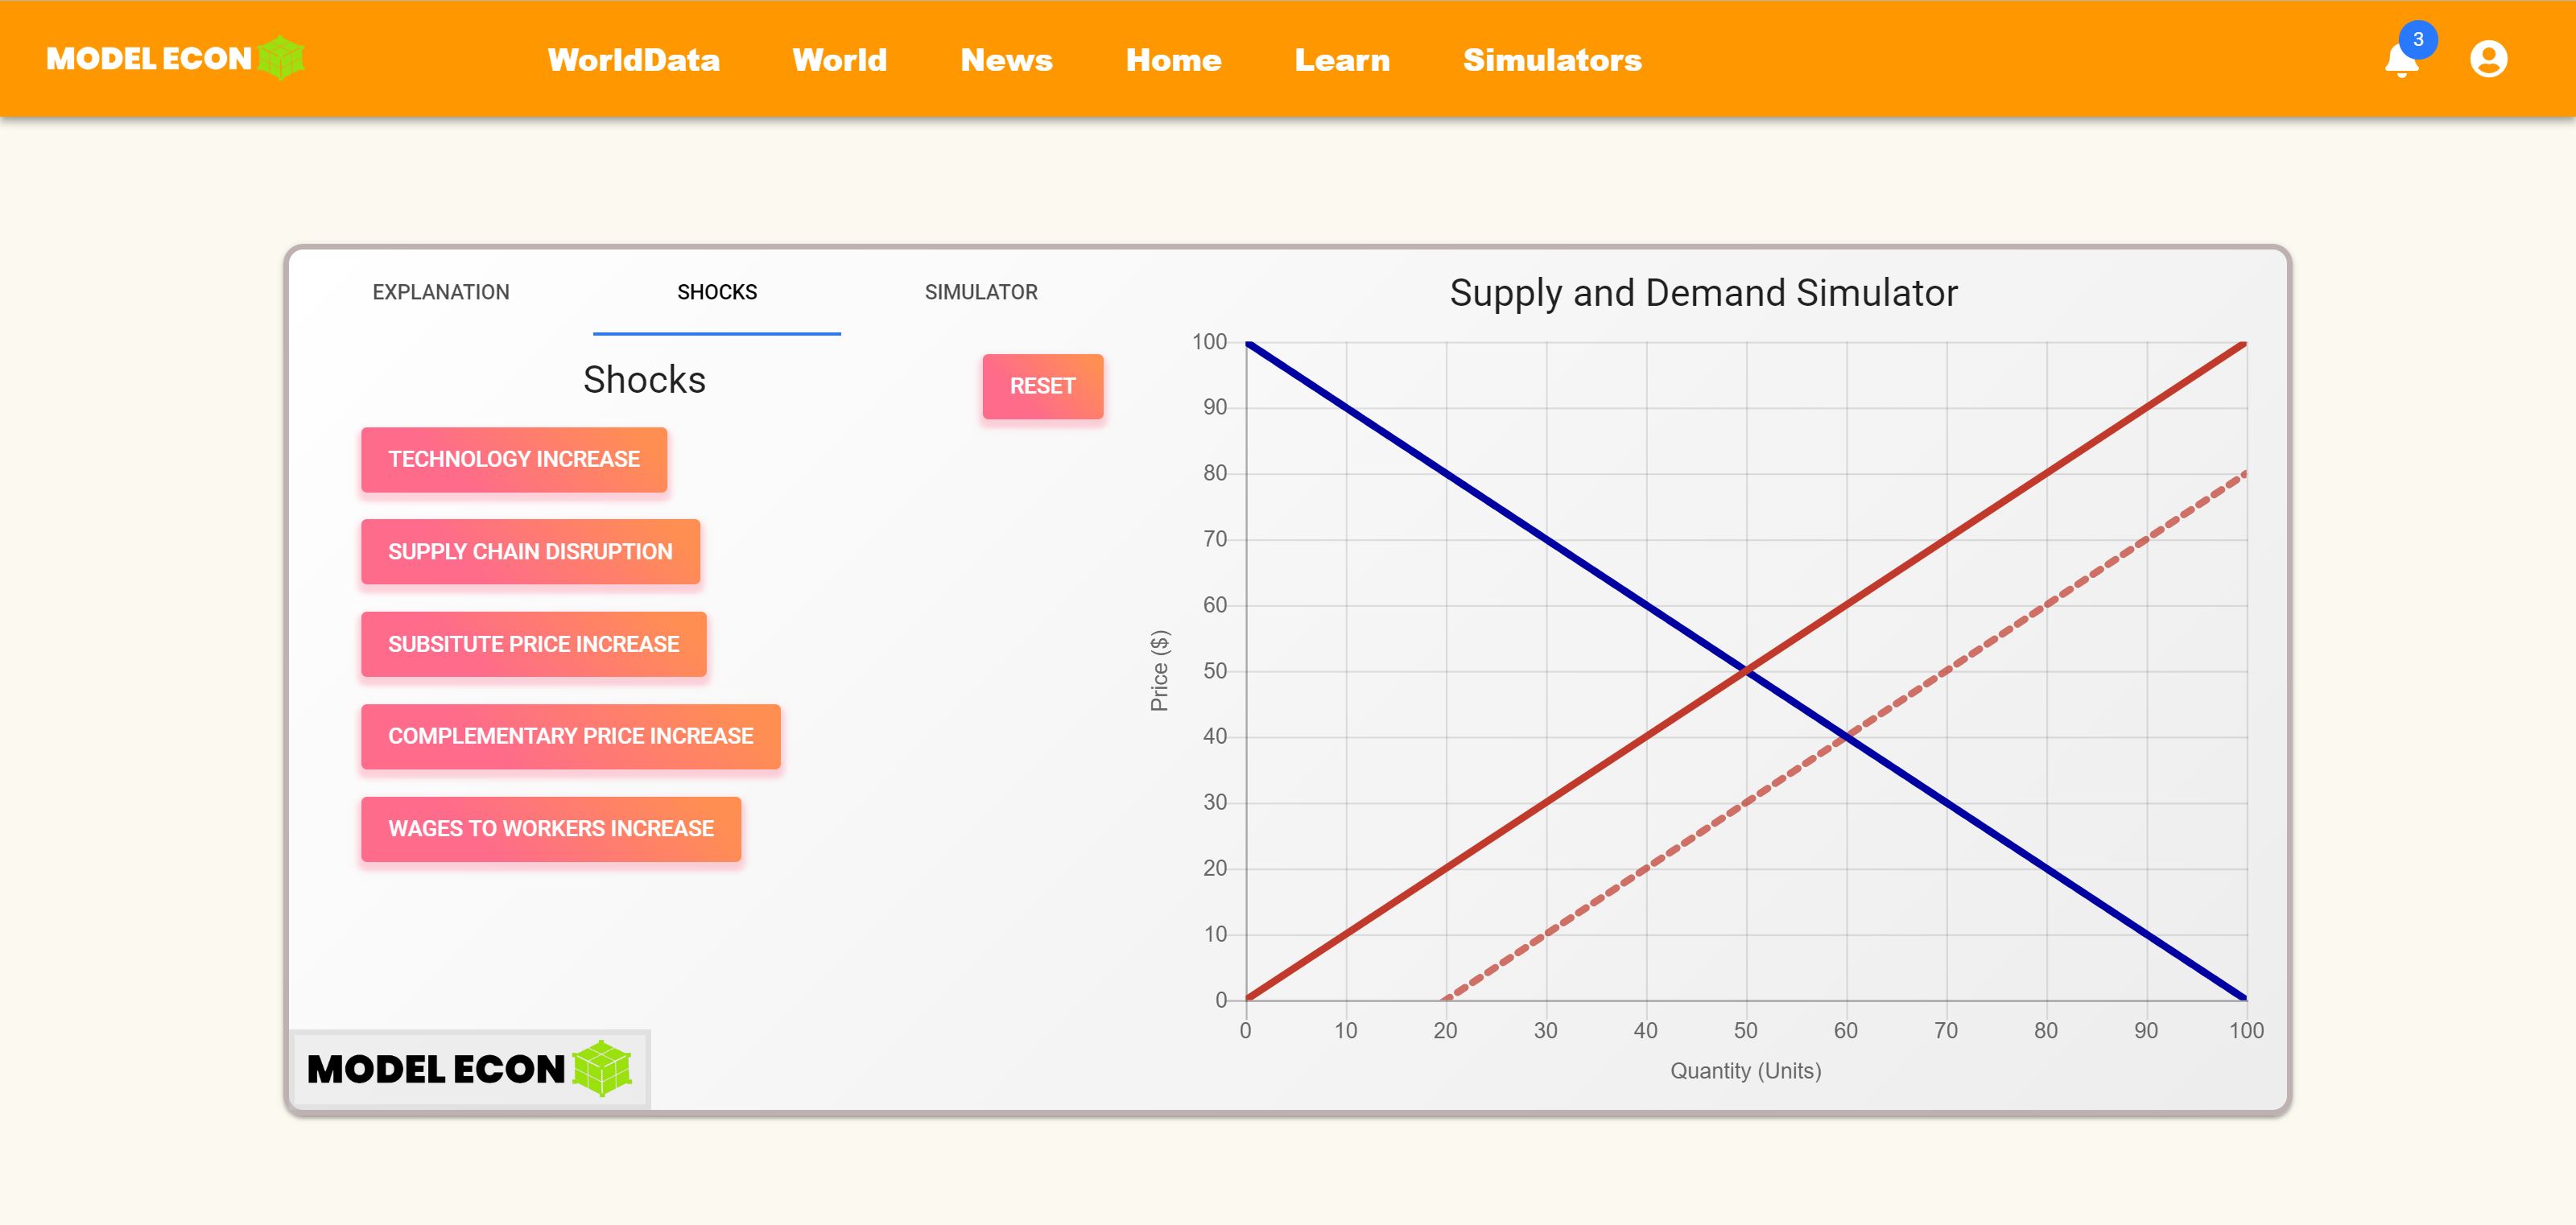
Task: Open the WorldData nav link
Action: click(633, 60)
